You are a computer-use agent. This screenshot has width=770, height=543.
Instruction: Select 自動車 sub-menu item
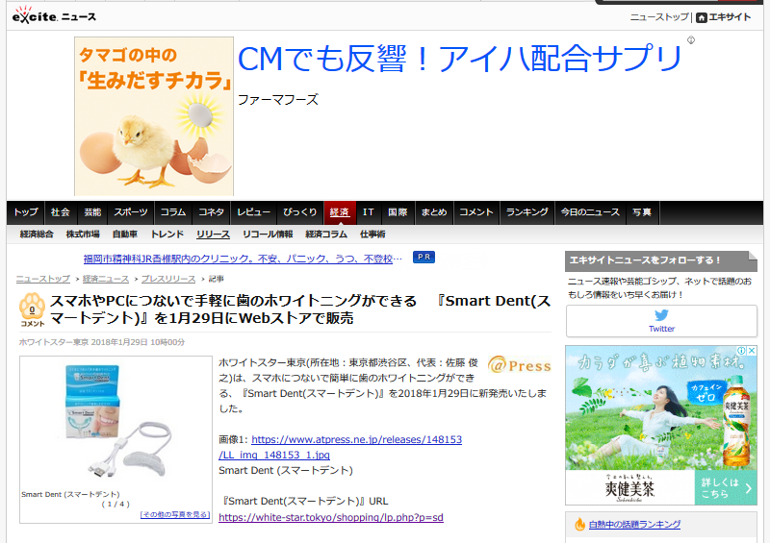tap(125, 234)
